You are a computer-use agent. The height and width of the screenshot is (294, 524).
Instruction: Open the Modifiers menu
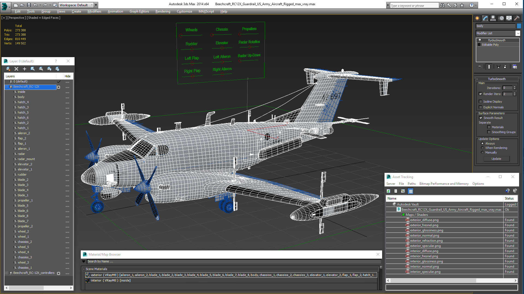pyautogui.click(x=94, y=11)
